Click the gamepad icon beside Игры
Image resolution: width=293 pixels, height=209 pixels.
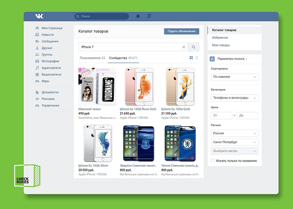tap(37, 81)
